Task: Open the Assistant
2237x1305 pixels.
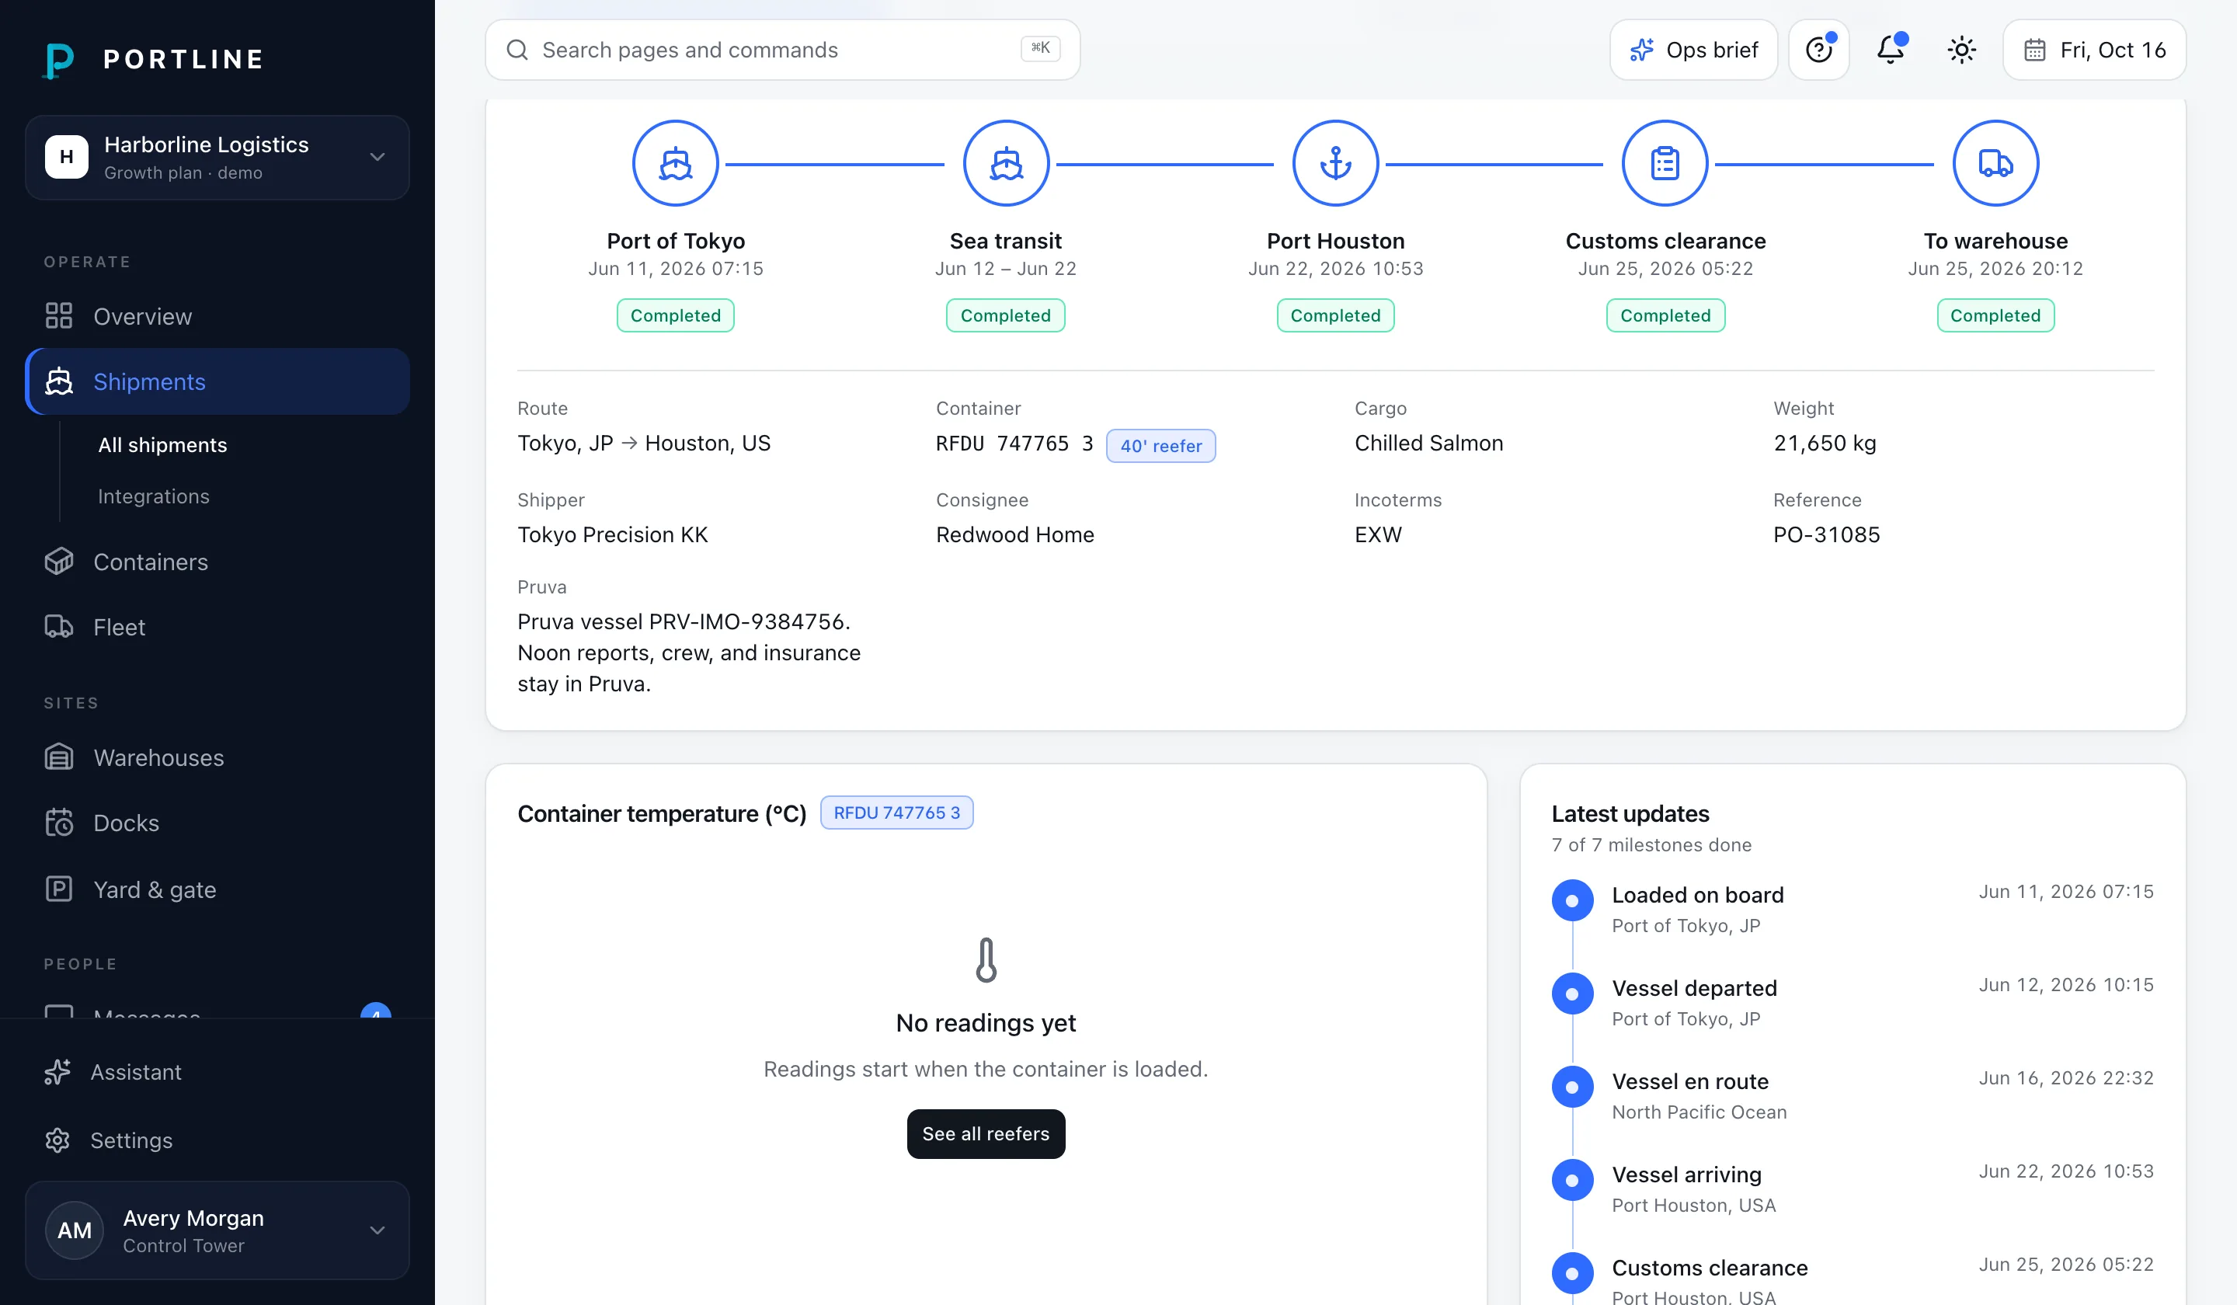Action: 217,1073
